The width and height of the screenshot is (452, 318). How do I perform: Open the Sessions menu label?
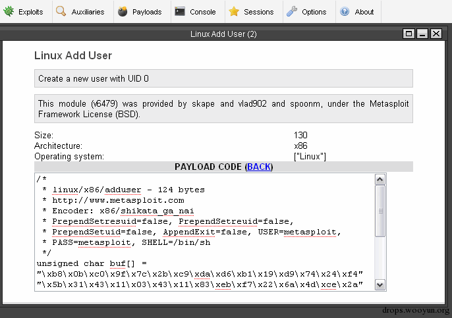(258, 12)
